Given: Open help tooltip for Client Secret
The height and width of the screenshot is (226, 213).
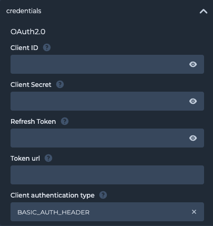Looking at the screenshot, I should coord(60,84).
